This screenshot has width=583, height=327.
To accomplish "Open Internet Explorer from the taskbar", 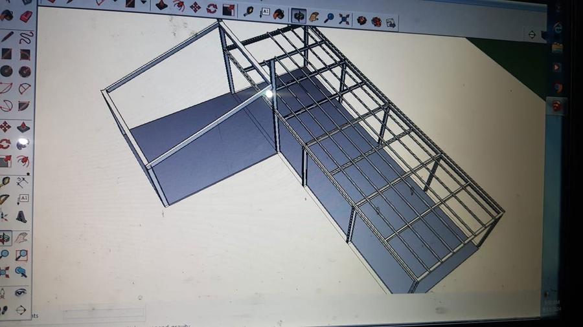I will (x=557, y=28).
